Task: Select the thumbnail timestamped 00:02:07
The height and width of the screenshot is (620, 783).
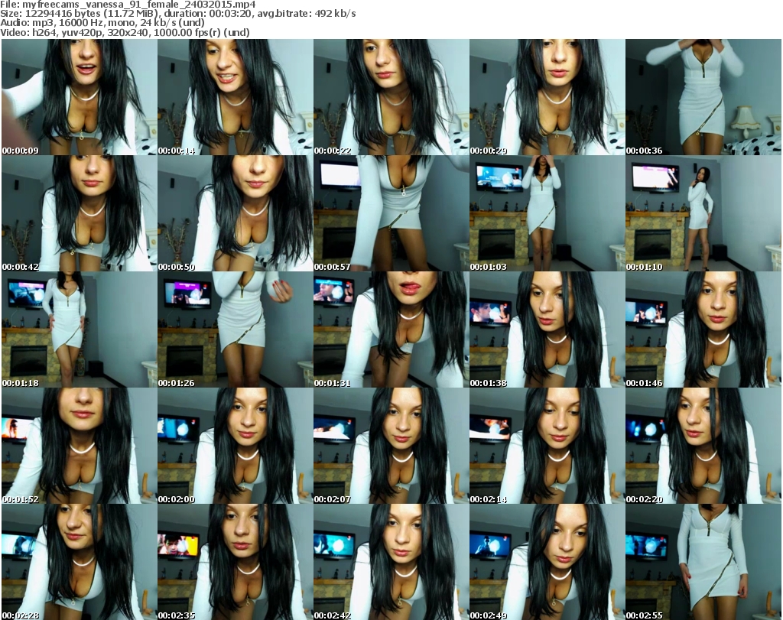Action: tap(391, 446)
